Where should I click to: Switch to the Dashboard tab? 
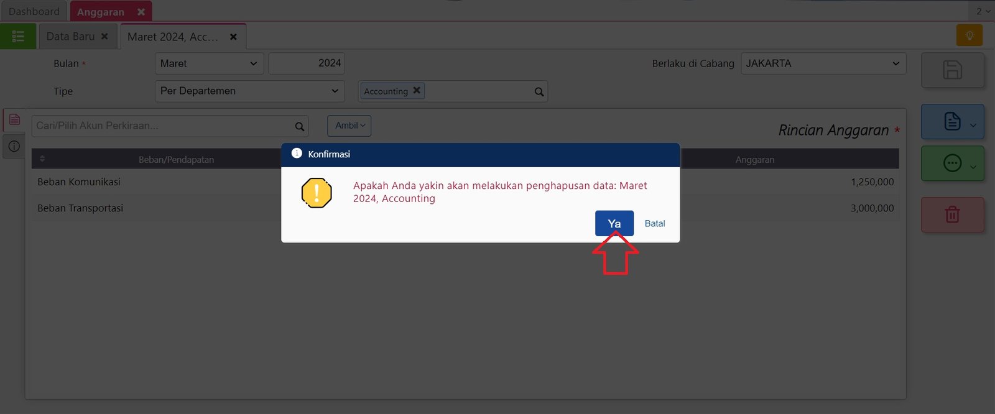point(34,11)
